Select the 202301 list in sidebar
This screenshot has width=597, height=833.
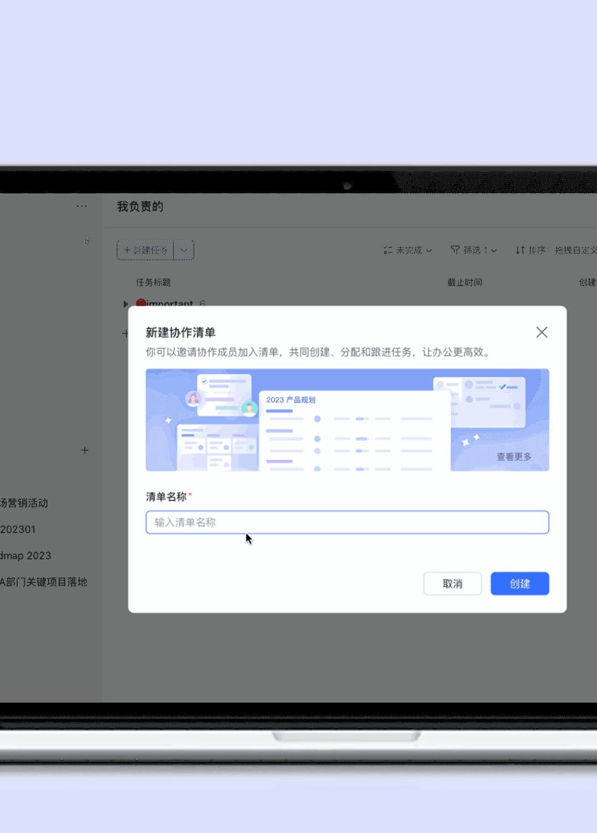pyautogui.click(x=18, y=529)
